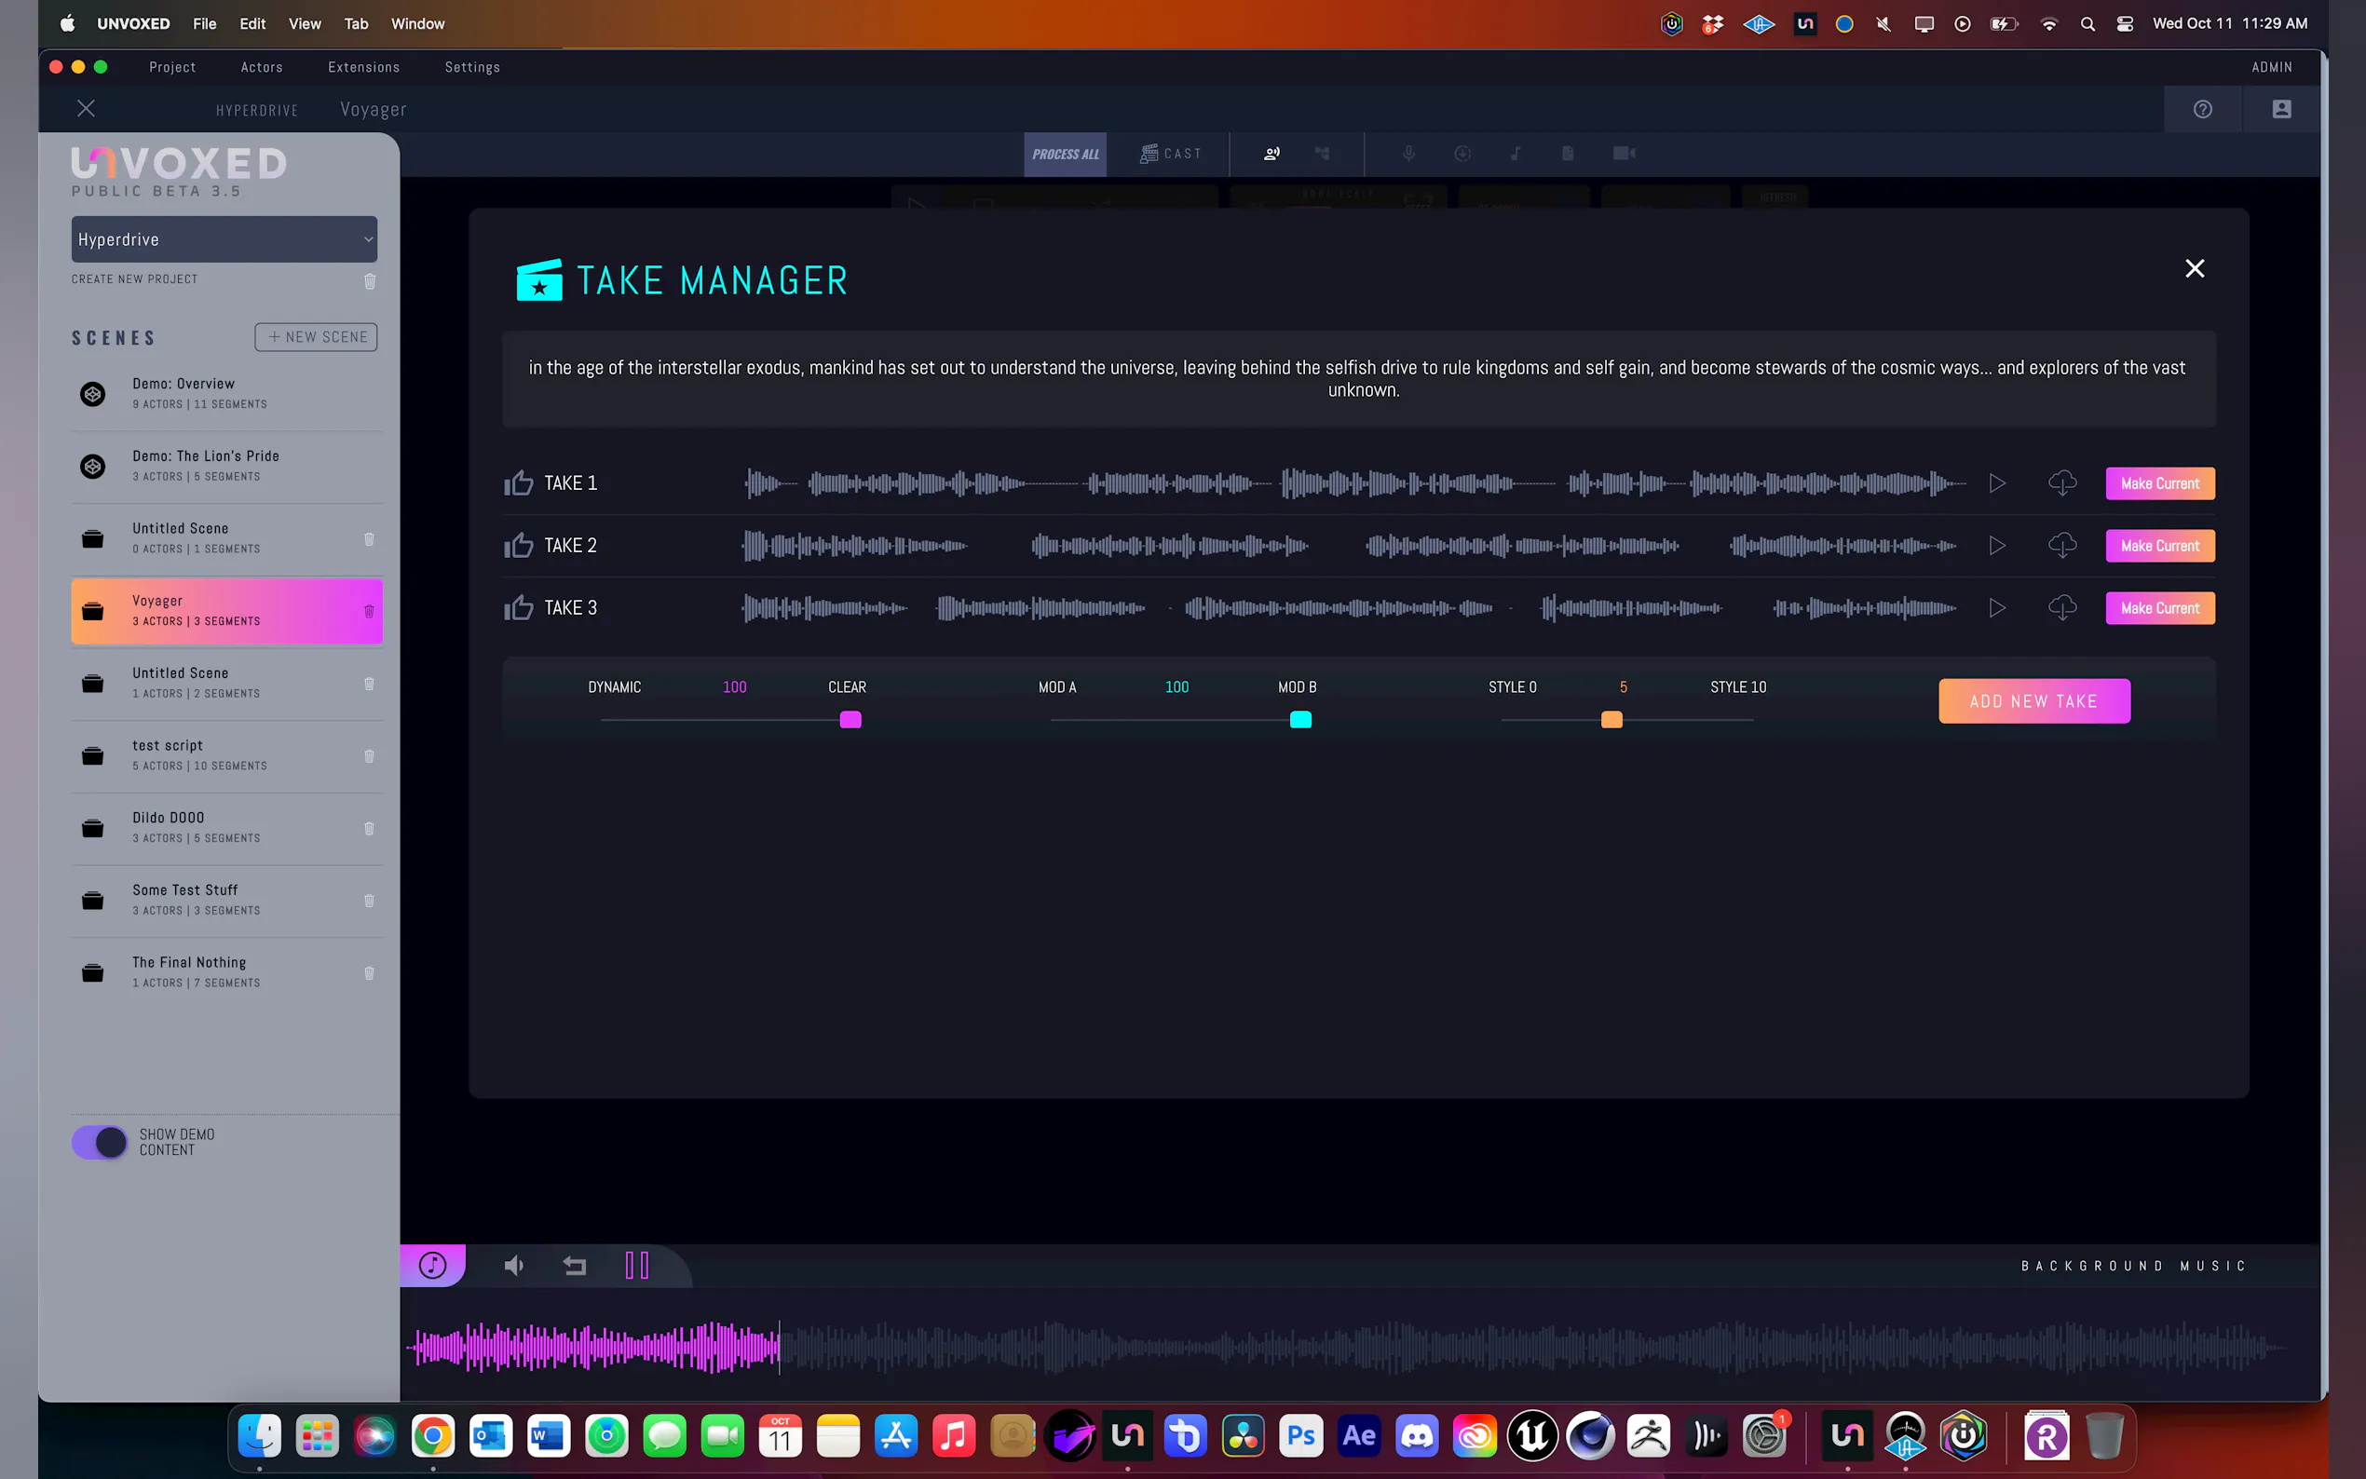This screenshot has height=1479, width=2366.
Task: Expand the Hyperdrive project dropdown
Action: (x=224, y=239)
